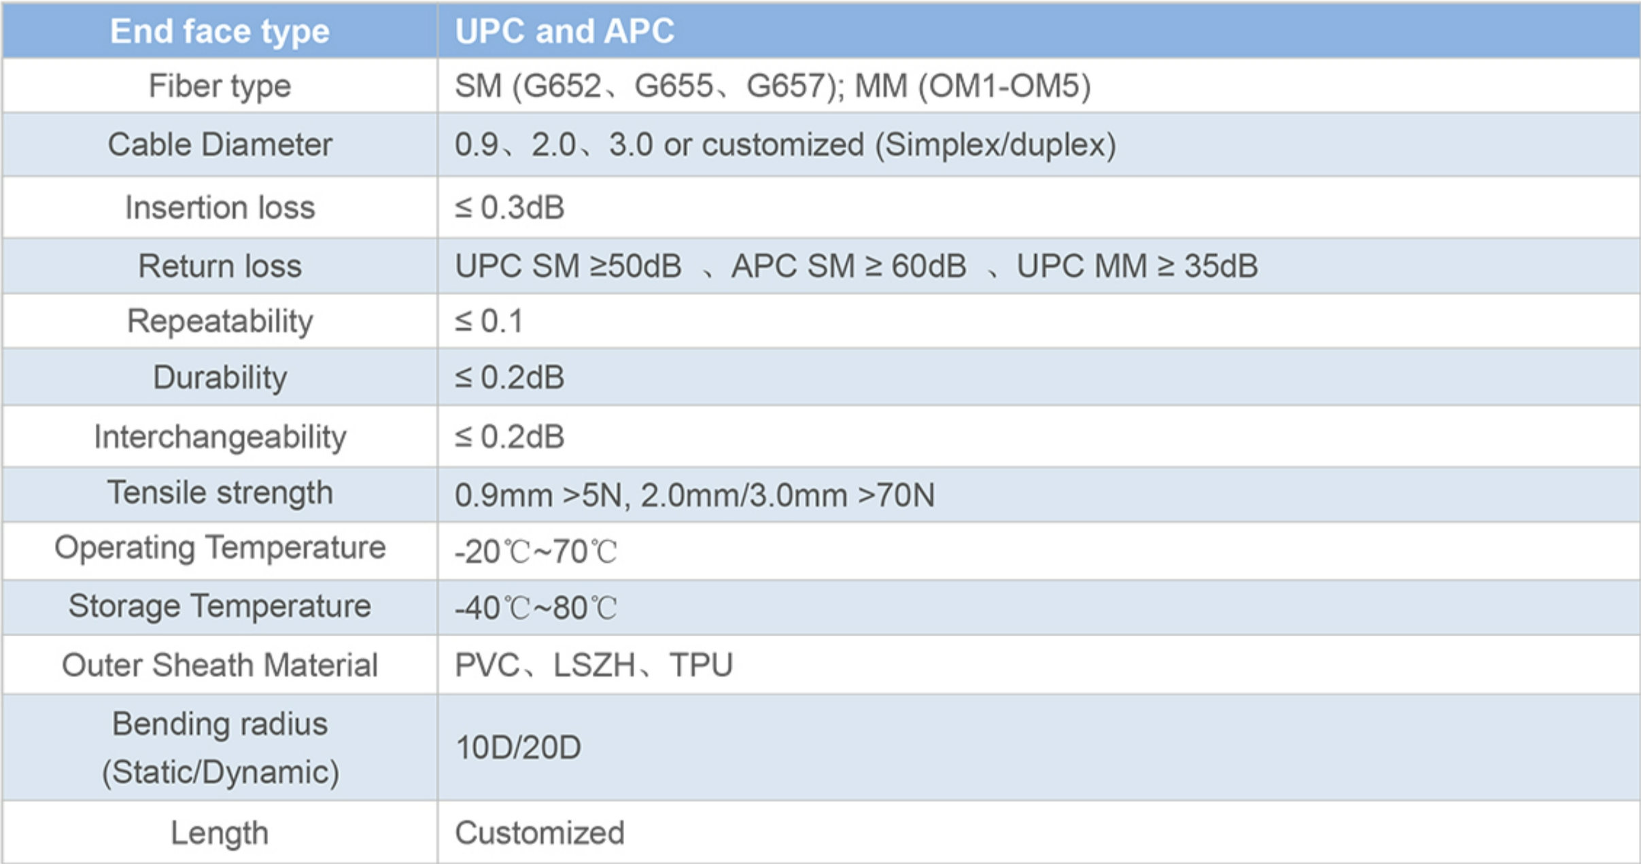Select the "Repeatability" label

[x=220, y=321]
